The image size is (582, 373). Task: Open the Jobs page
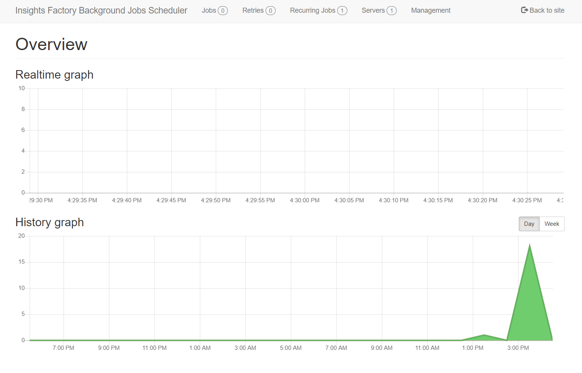209,10
